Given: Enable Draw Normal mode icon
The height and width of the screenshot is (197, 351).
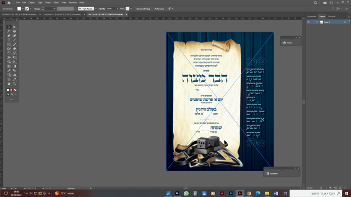Looking at the screenshot, I should click(8, 94).
